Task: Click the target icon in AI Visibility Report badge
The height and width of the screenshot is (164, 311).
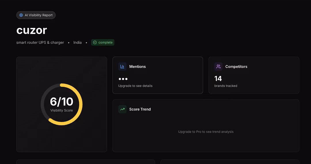Action: point(21,15)
